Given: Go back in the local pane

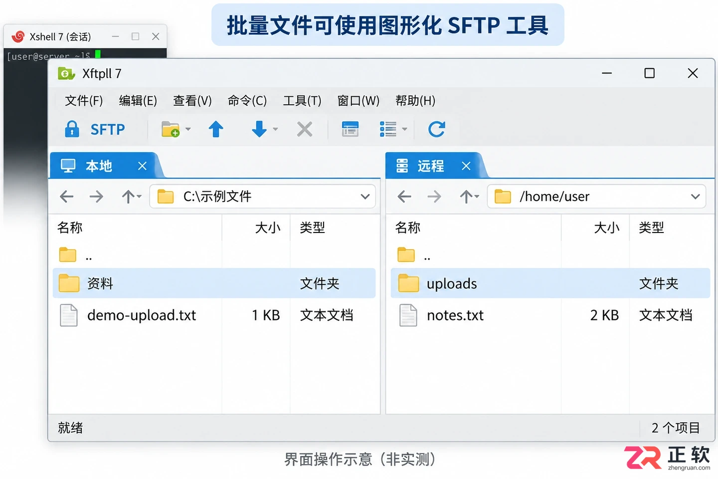Looking at the screenshot, I should (x=66, y=197).
